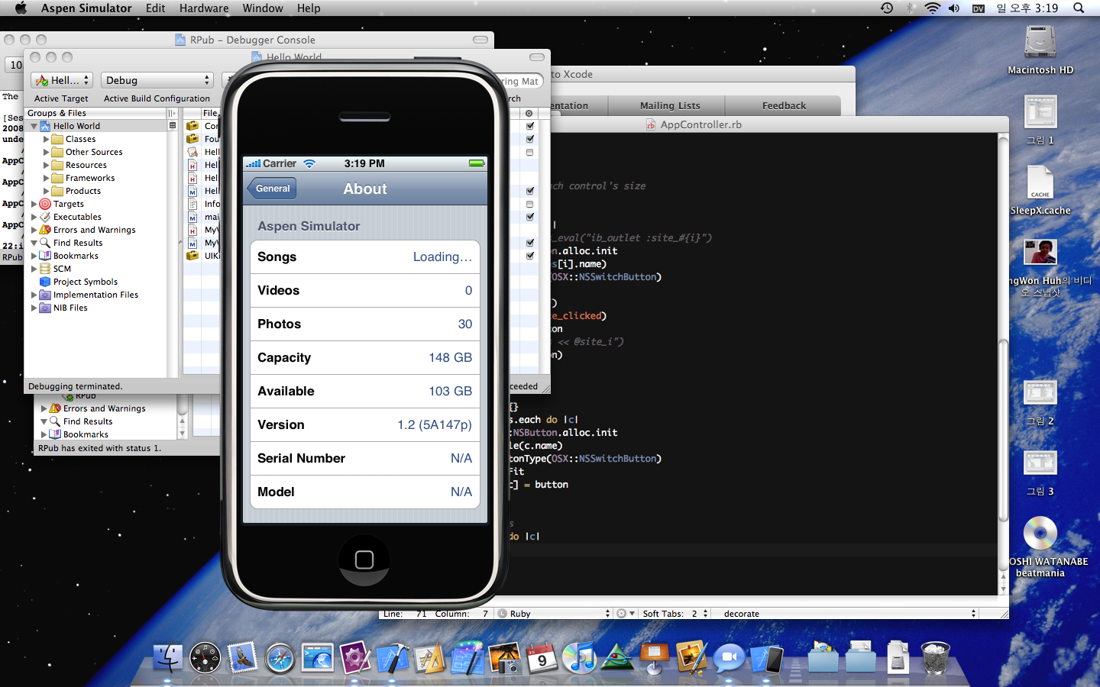Select Project Symbols in Xcode groups list
Image resolution: width=1100 pixels, height=687 pixels.
[86, 282]
